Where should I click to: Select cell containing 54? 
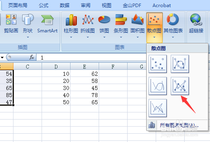click(7, 74)
